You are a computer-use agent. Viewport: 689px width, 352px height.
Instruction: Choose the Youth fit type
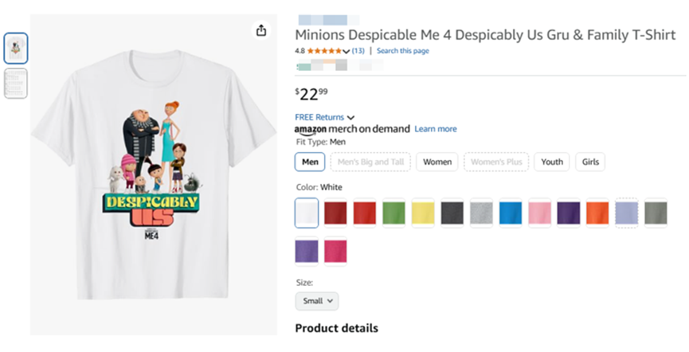552,162
